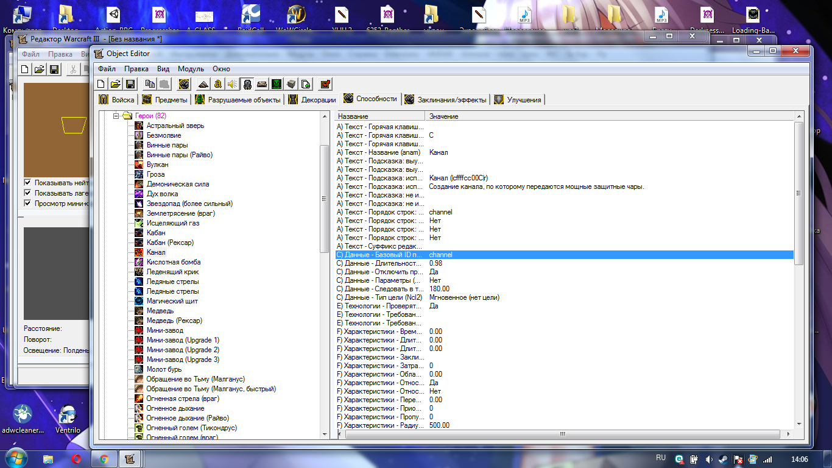The height and width of the screenshot is (468, 832).
Task: Select 'Исцеляющий газ' in the tree
Action: click(x=173, y=223)
